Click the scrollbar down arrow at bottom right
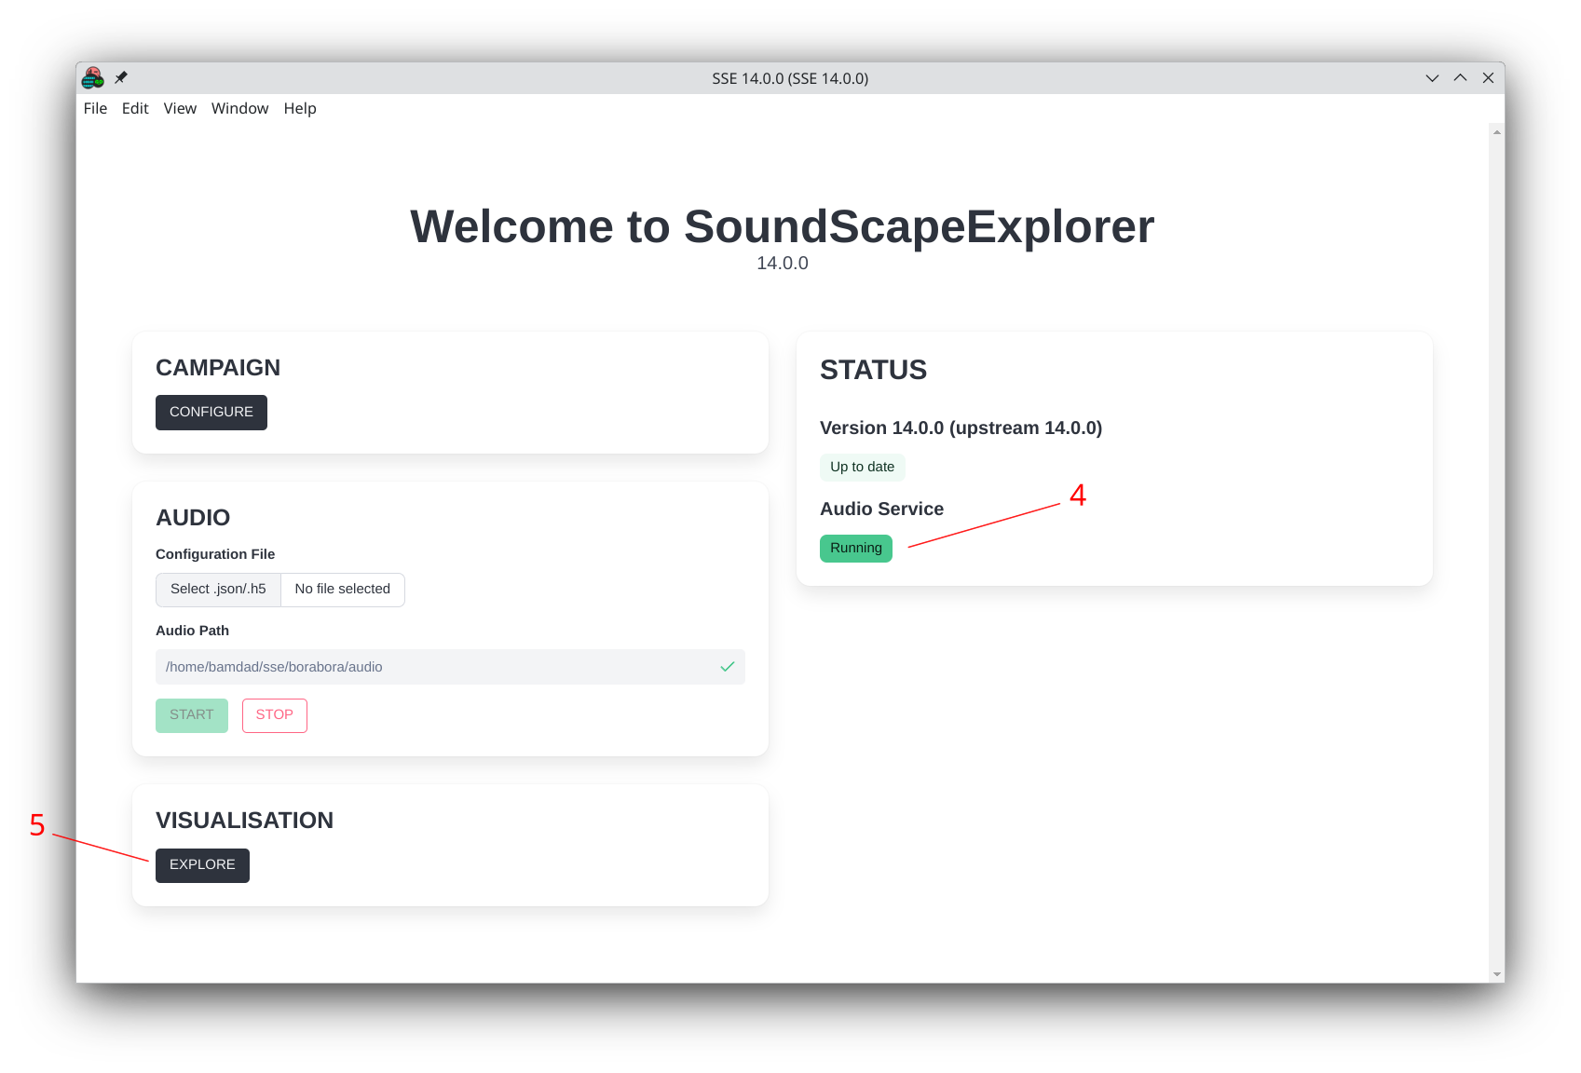This screenshot has width=1581, height=1073. point(1496,973)
